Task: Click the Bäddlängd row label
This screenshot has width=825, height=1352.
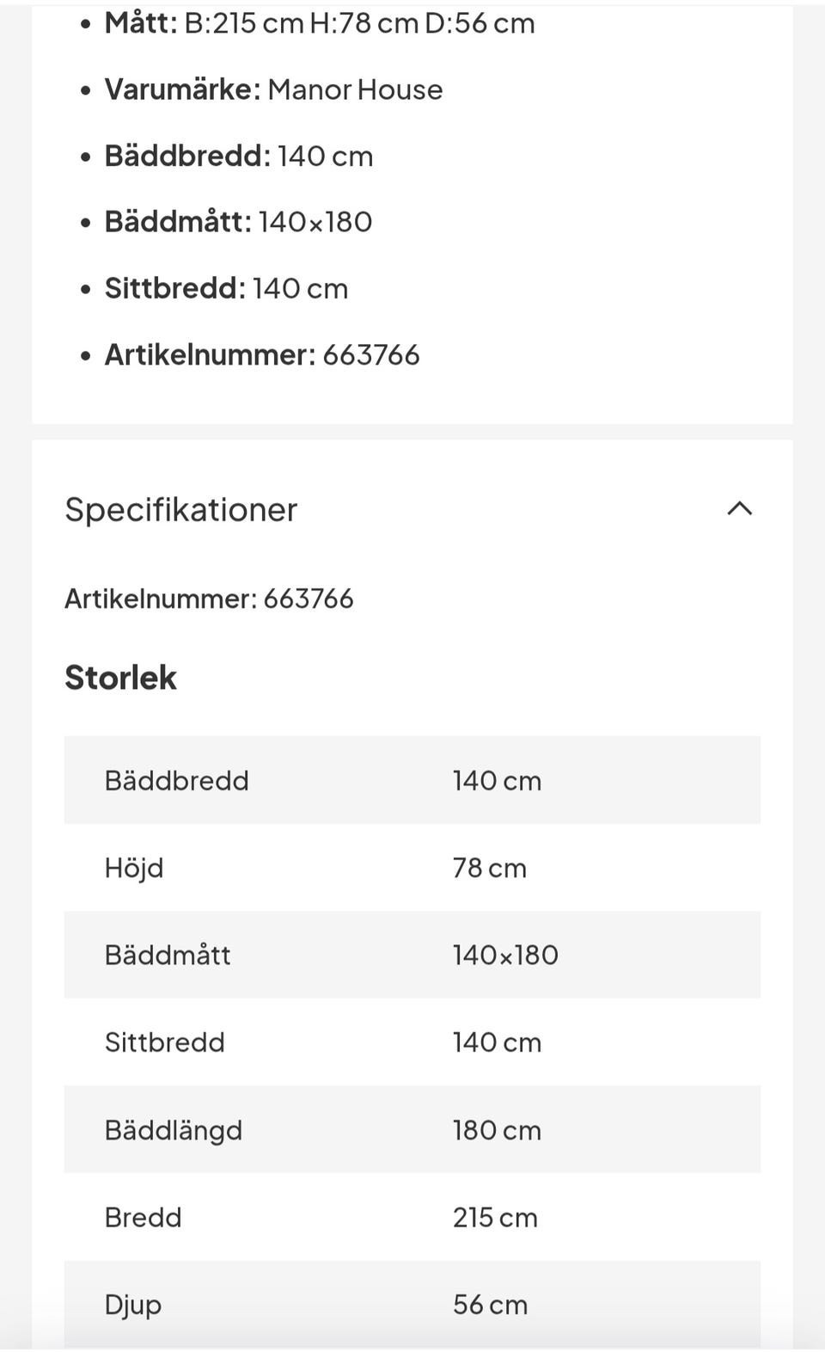Action: point(173,1130)
